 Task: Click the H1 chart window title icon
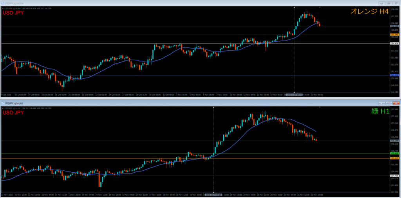[2, 103]
